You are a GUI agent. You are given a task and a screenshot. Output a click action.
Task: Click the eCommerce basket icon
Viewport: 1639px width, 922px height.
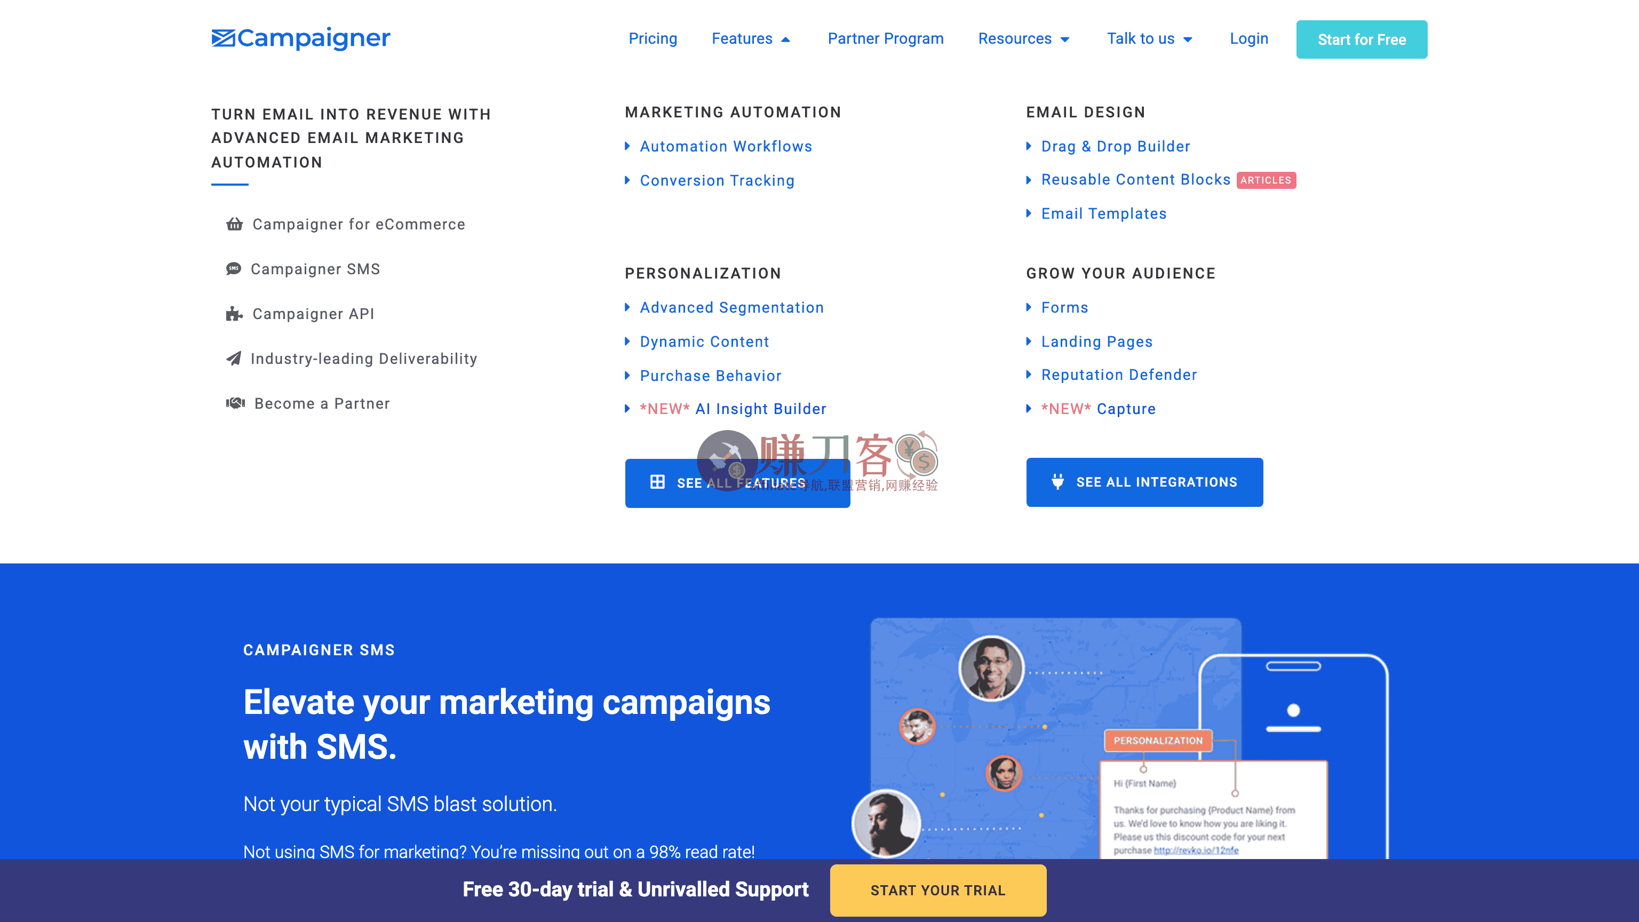234,224
